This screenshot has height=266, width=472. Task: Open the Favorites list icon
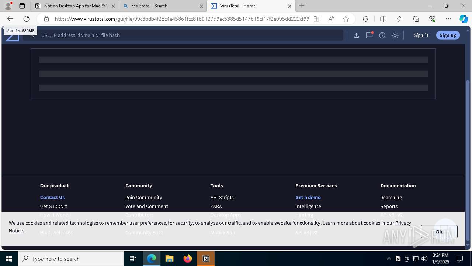click(400, 19)
